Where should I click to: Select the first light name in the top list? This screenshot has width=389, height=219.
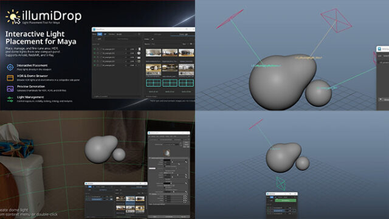109,49
